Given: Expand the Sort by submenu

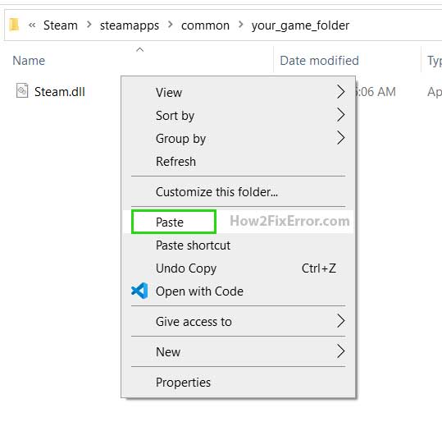Looking at the screenshot, I should tap(238, 116).
